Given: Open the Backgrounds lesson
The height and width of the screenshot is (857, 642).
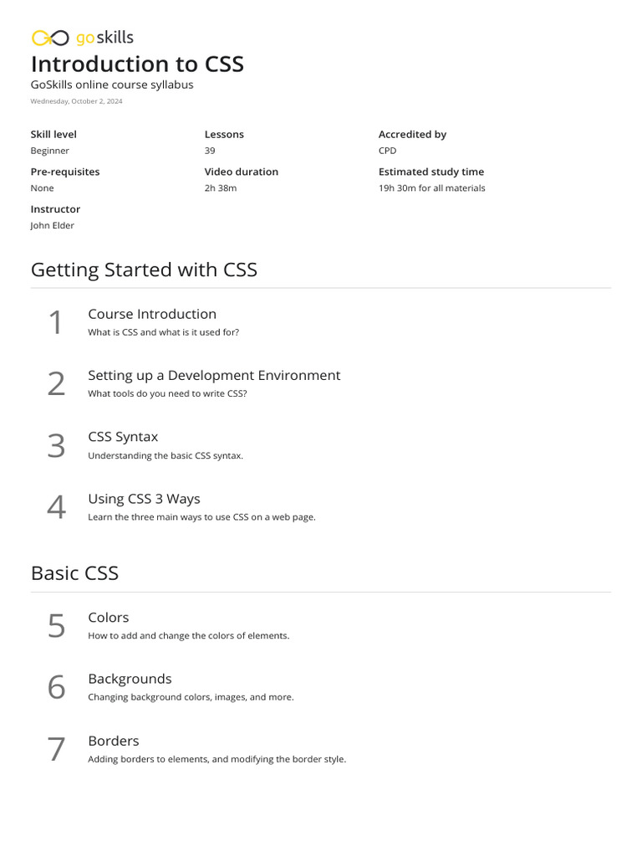Looking at the screenshot, I should point(130,679).
